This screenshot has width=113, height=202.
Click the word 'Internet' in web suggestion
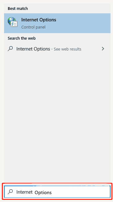tap(24, 49)
